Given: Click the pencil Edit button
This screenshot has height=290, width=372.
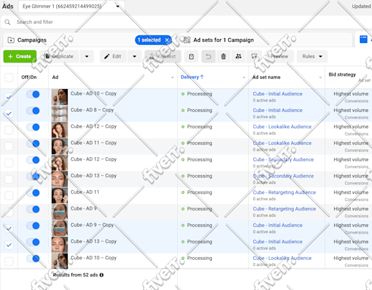Looking at the screenshot, I should click(x=113, y=56).
